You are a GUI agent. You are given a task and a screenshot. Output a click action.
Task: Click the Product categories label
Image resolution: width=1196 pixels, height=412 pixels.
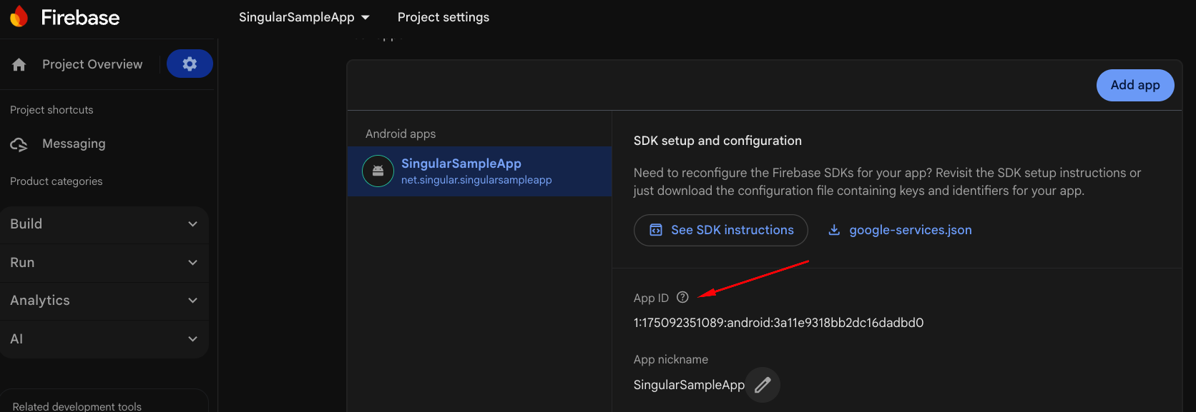point(57,181)
